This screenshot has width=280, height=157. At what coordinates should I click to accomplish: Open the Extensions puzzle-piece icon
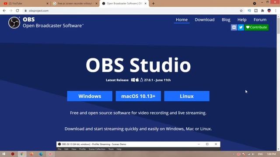pos(262,10)
